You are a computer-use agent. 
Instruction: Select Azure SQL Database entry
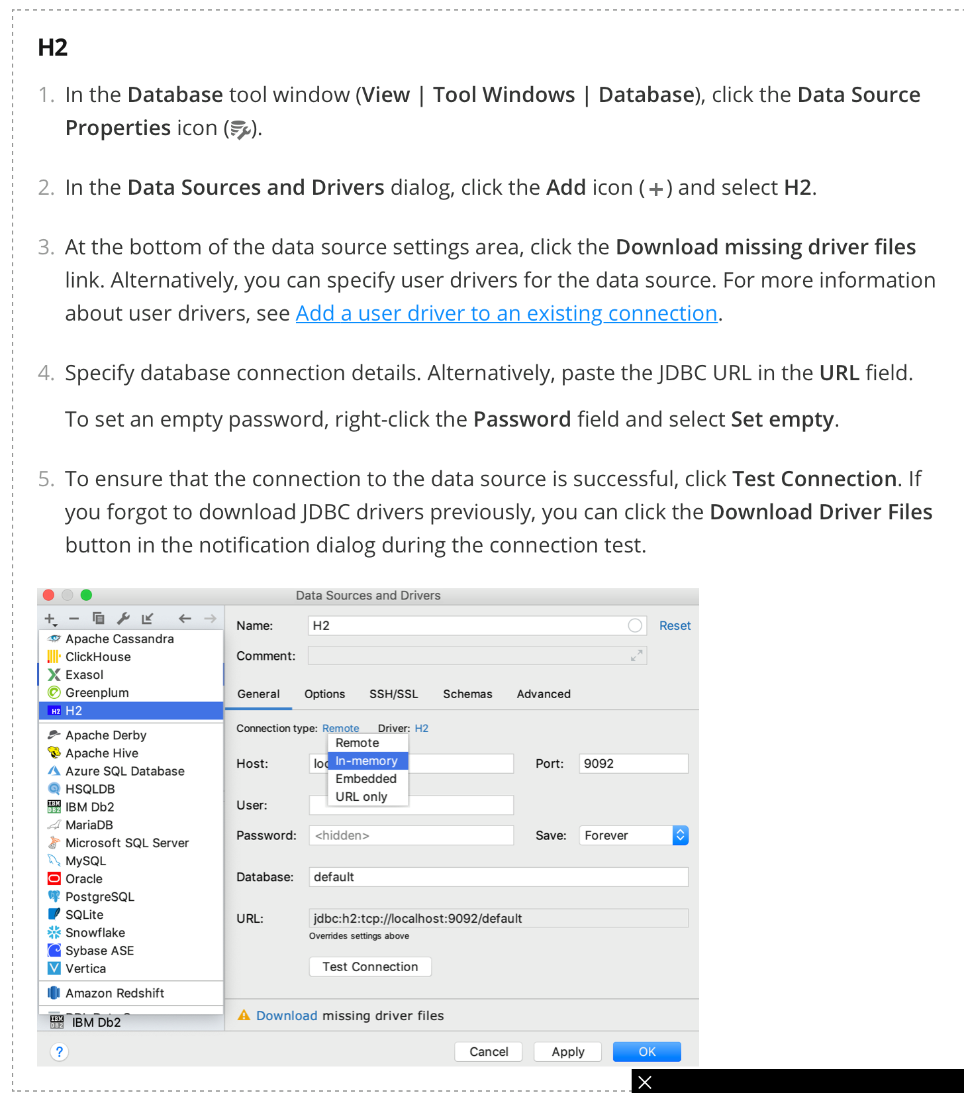131,771
